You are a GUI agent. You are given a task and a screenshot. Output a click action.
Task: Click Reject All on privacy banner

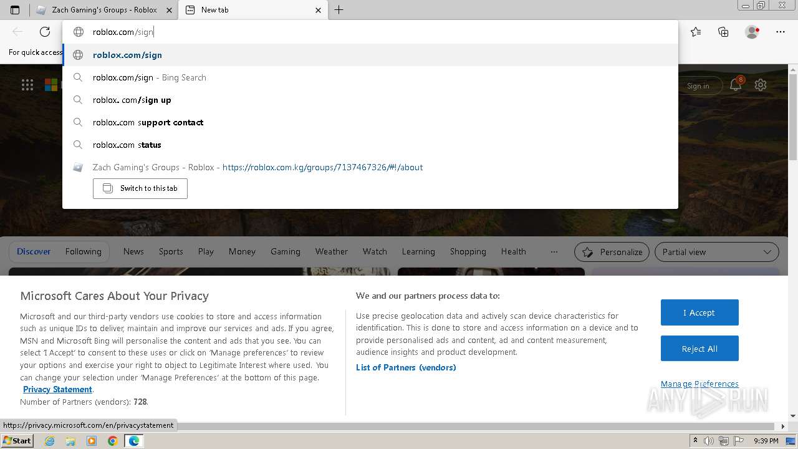point(699,349)
